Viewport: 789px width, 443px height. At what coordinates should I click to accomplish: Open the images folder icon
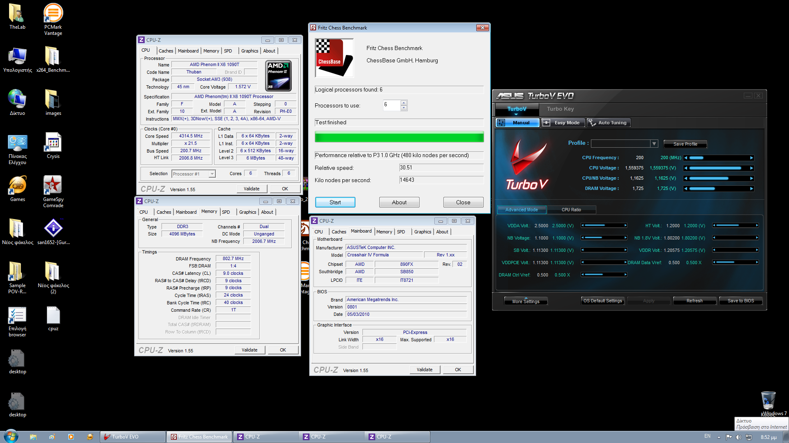tap(53, 103)
